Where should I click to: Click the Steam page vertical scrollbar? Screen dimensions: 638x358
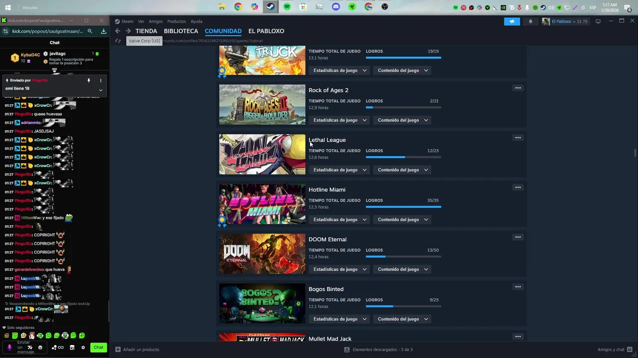[635, 153]
